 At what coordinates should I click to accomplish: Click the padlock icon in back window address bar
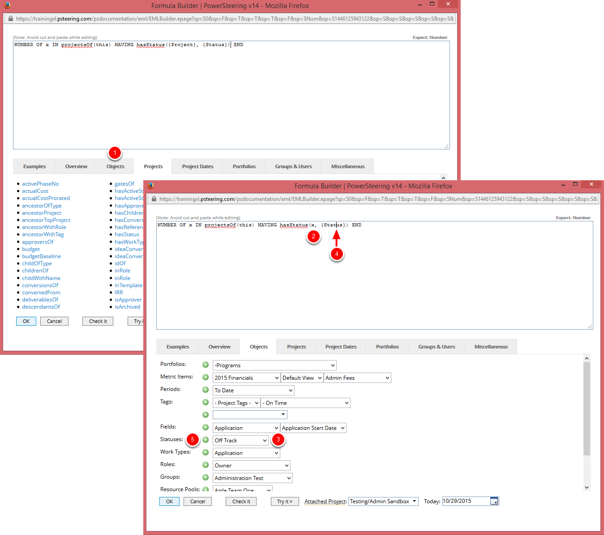pyautogui.click(x=10, y=19)
